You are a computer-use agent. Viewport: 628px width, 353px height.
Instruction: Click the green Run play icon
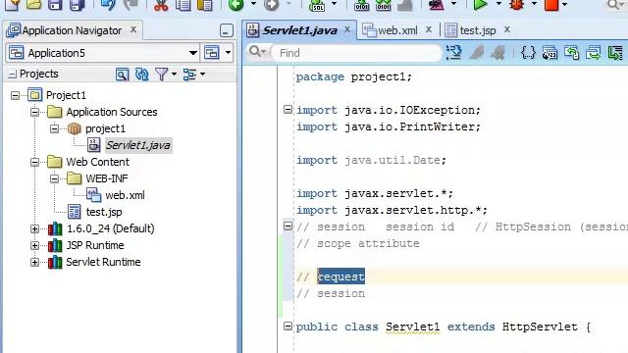(480, 5)
